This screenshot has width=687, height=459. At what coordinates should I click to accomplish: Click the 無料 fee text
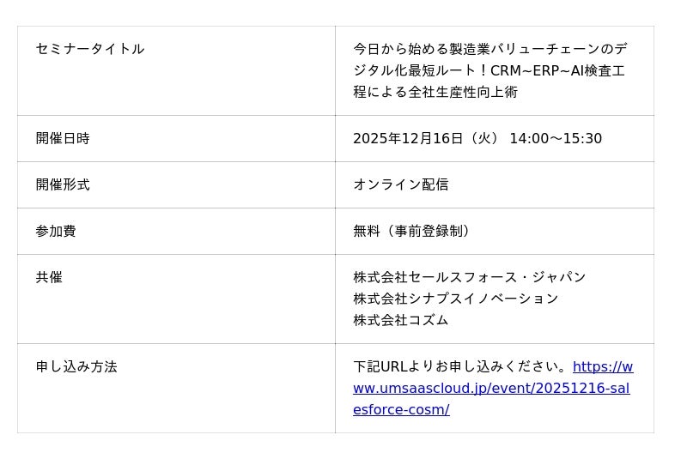(367, 232)
